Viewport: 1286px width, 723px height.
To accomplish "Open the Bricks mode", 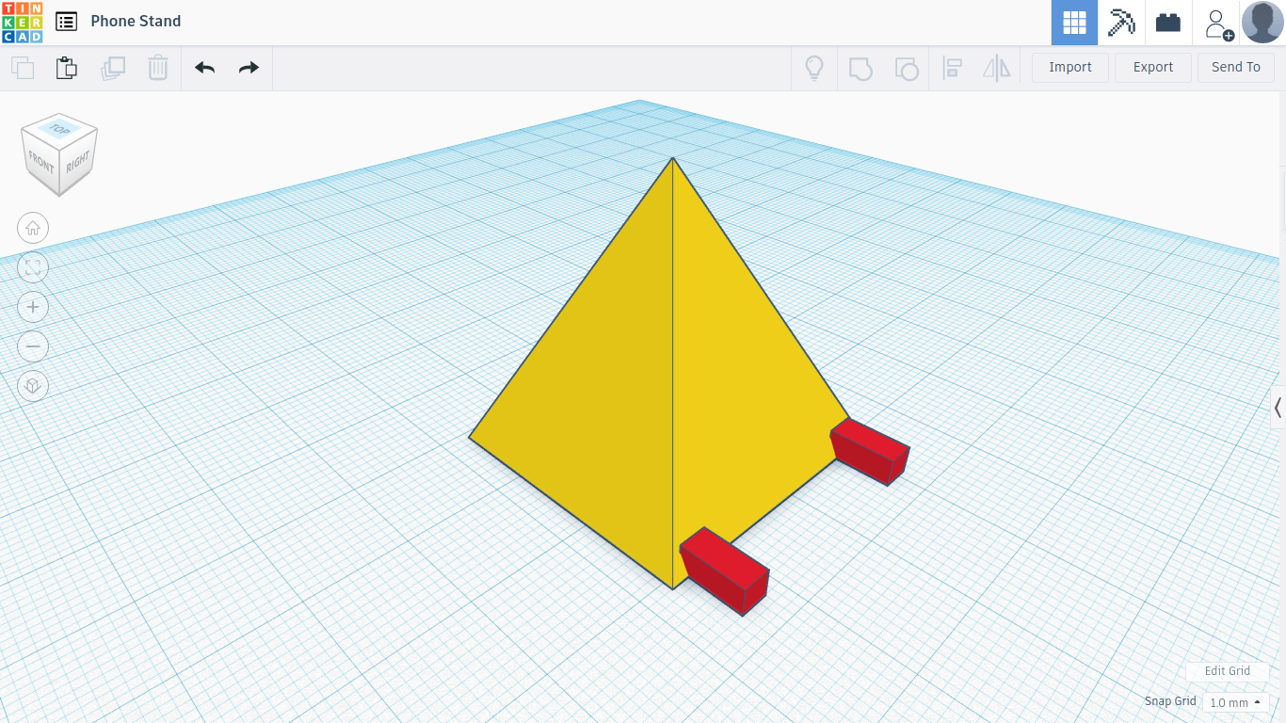I will [x=1168, y=23].
